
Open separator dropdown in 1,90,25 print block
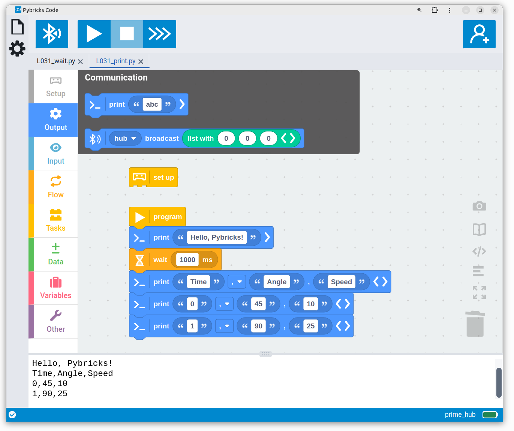pos(225,326)
